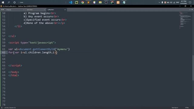
Task: Open new tab plus button
Action: tap(190, 9)
